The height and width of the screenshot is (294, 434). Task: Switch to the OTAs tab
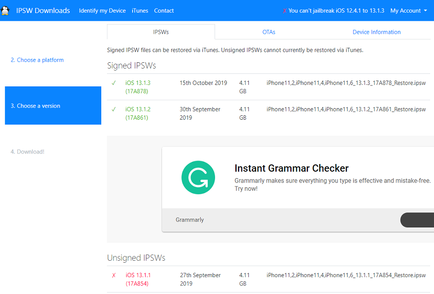[269, 32]
